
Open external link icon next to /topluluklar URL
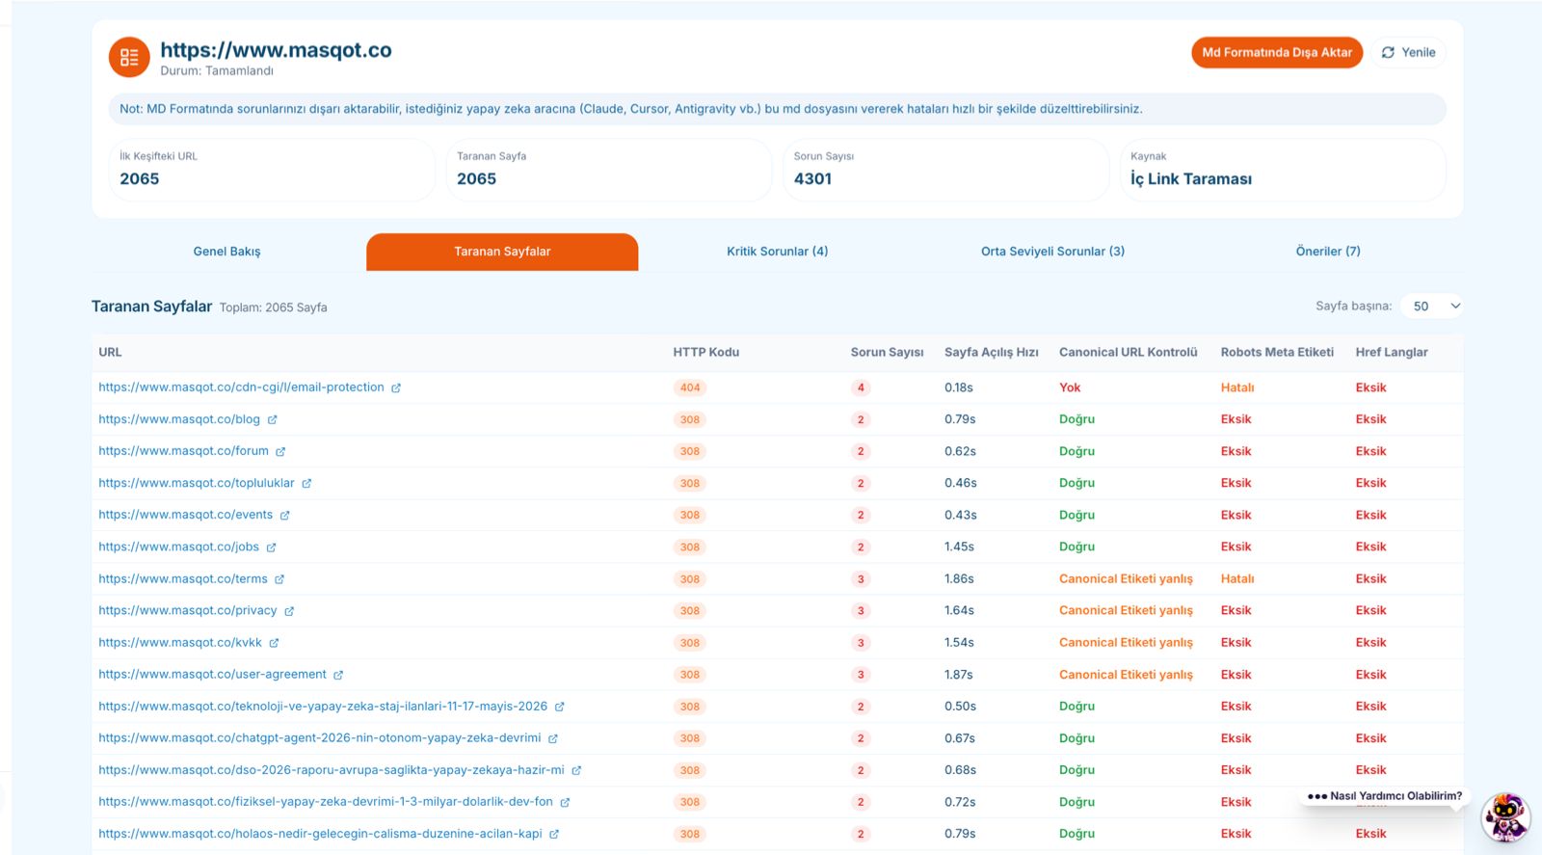pos(306,483)
